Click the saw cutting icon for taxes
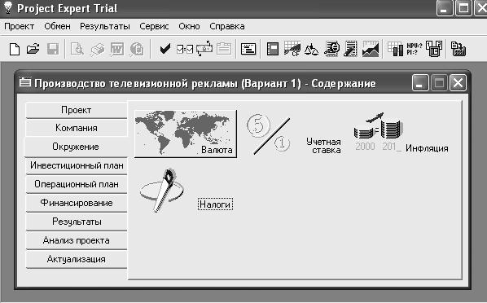487x303 pixels. 161,191
